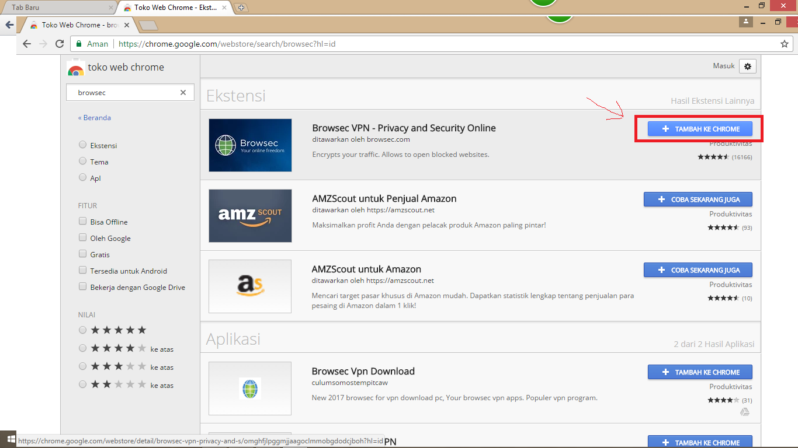This screenshot has width=798, height=448.
Task: Open the Windows Start button
Action: point(10,439)
